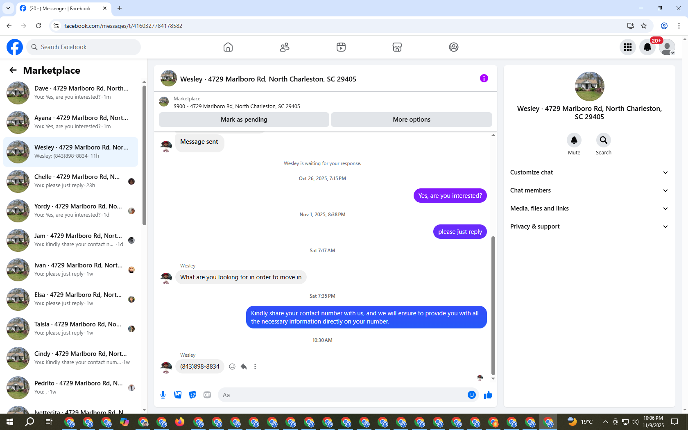The height and width of the screenshot is (430, 688).
Task: Expand Media, files and links section
Action: tap(589, 208)
